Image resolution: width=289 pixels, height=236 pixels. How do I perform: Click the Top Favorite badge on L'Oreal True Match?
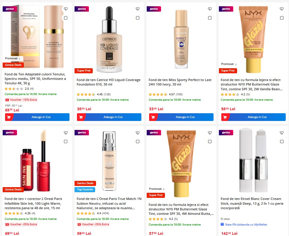click(x=85, y=190)
